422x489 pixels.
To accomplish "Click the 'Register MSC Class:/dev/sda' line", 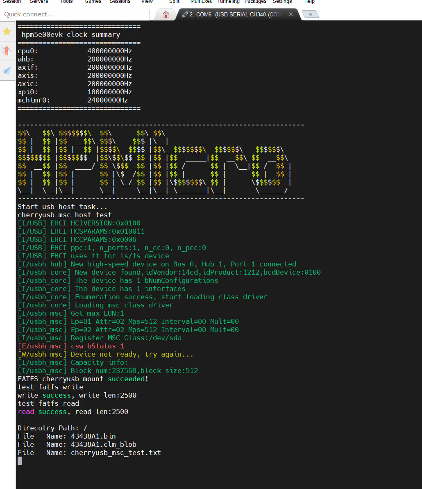I will coord(100,338).
